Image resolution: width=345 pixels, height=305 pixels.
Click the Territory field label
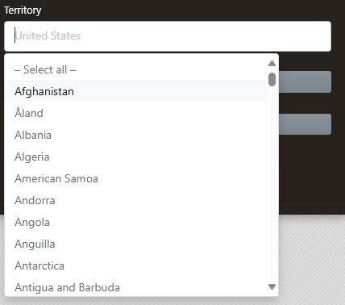click(x=23, y=10)
